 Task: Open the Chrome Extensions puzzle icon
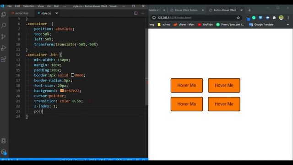click(274, 17)
